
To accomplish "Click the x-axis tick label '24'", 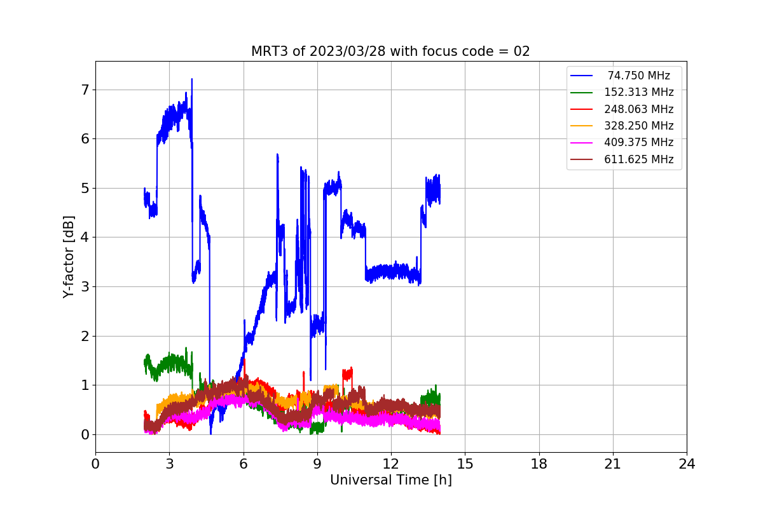I will 687,464.
